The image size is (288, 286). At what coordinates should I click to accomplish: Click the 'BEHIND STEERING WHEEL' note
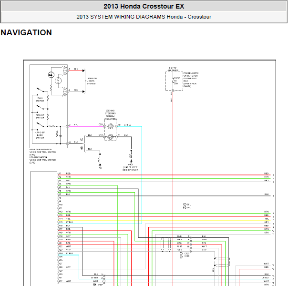click(x=110, y=113)
